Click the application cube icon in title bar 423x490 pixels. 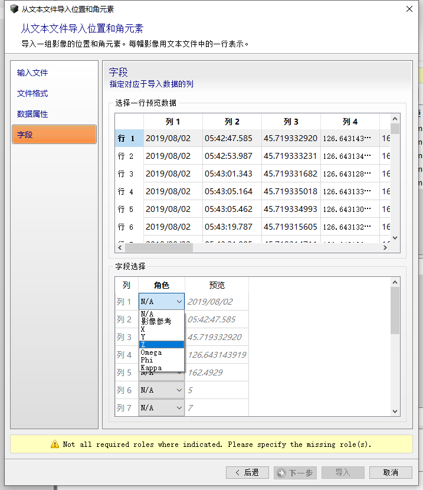[x=14, y=9]
